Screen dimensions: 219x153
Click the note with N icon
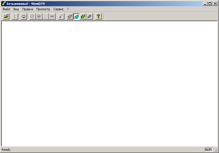pyautogui.click(x=61, y=17)
